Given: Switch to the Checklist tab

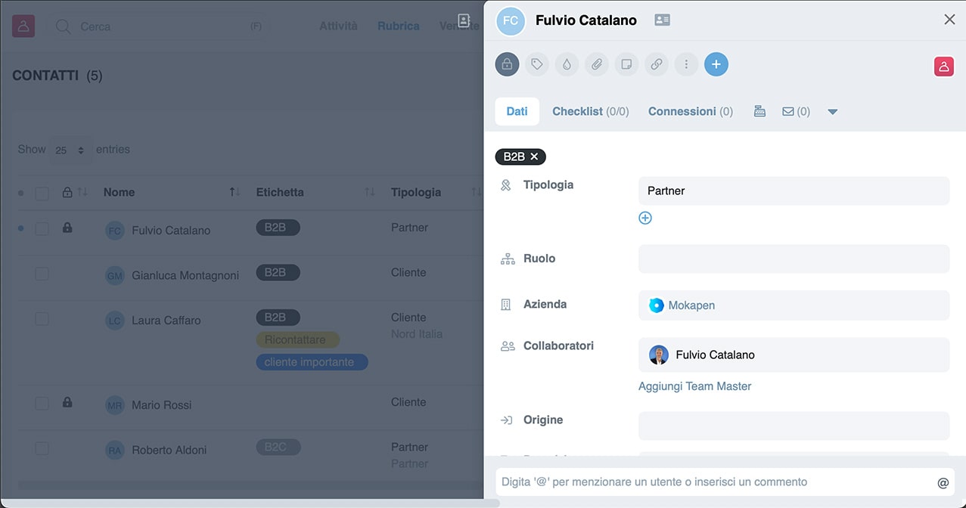Looking at the screenshot, I should 590,111.
